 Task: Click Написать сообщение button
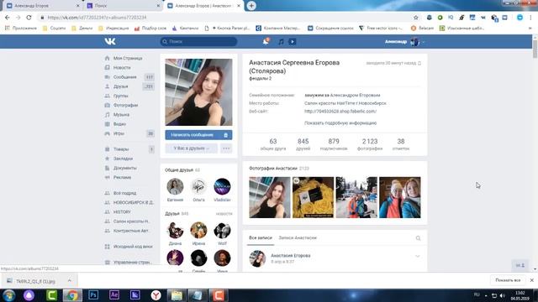(193, 135)
